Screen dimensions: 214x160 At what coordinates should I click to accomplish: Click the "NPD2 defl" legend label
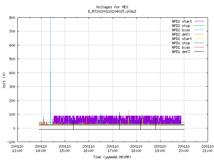point(181,34)
